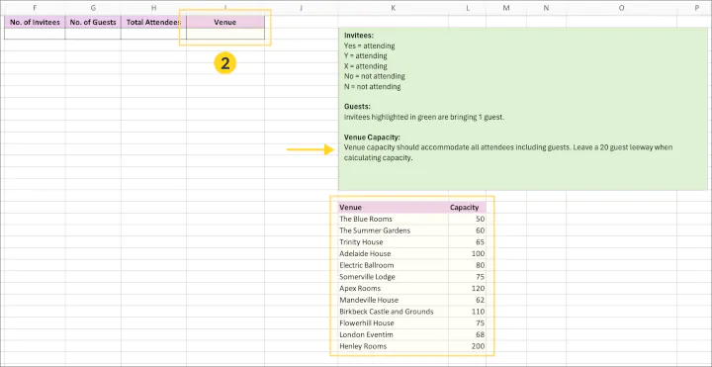
Task: Select empty cell below No. of Guests
Action: point(93,34)
